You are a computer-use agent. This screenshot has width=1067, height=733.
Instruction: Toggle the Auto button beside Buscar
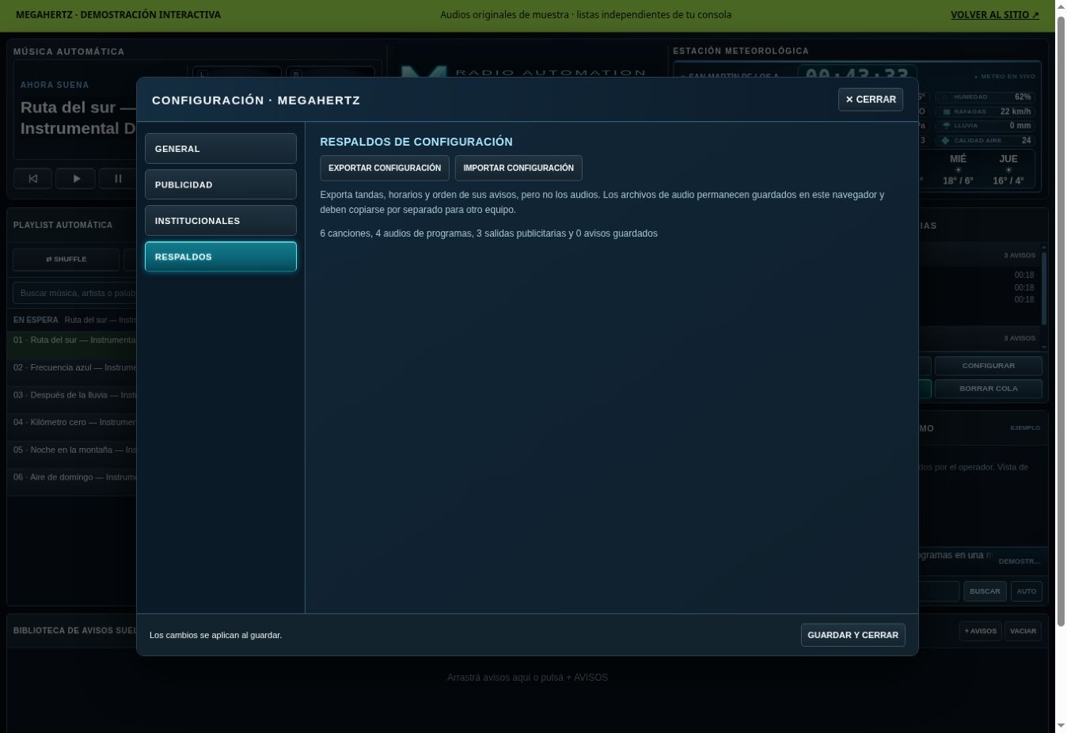coord(1027,591)
